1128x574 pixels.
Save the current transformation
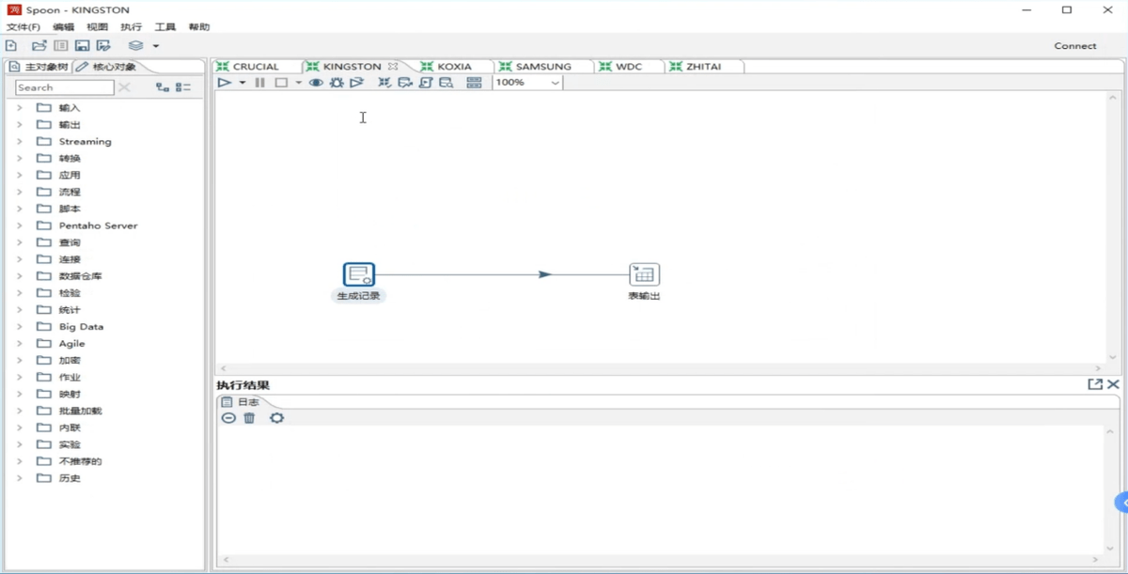(x=82, y=45)
